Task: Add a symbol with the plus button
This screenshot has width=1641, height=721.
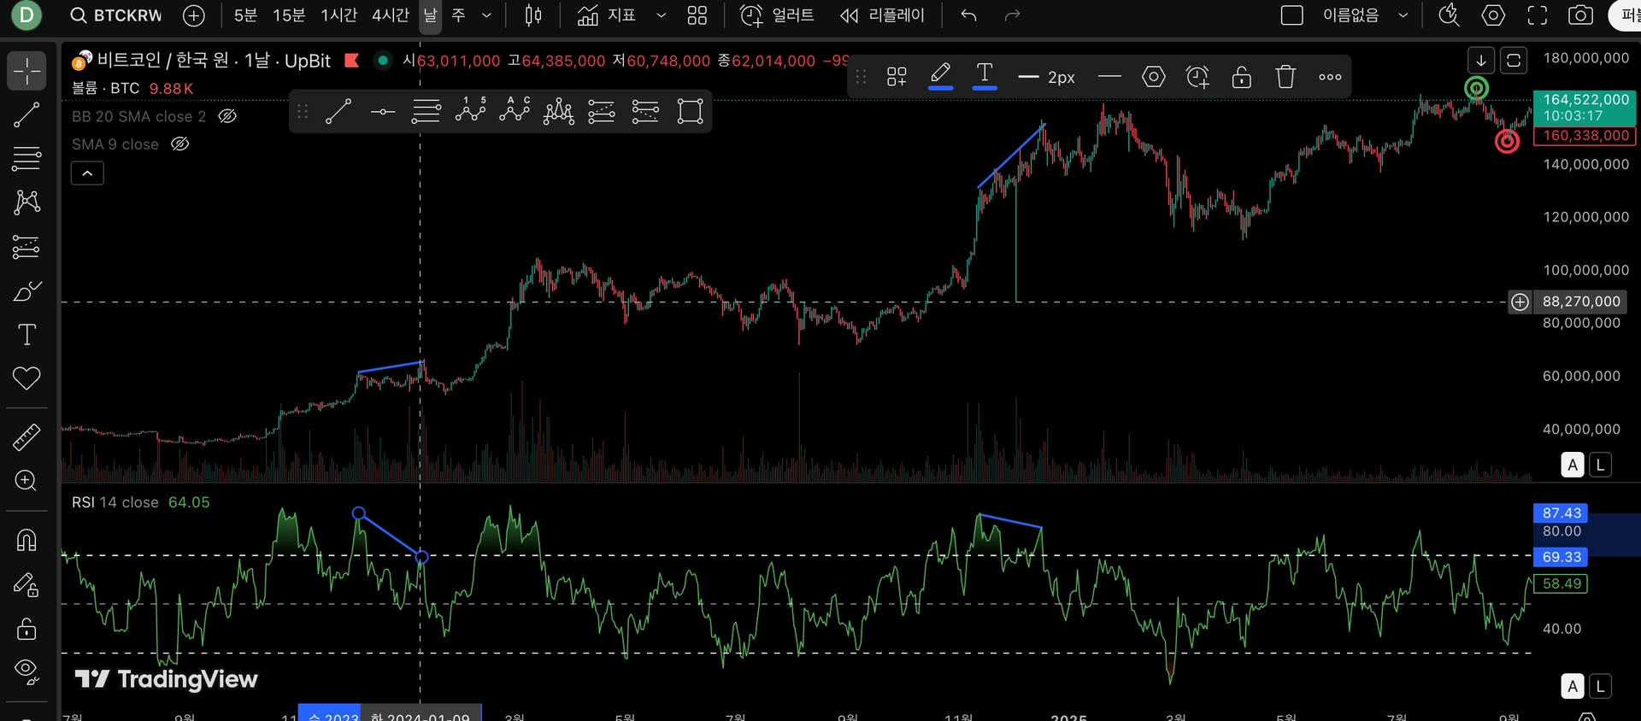Action: click(194, 15)
